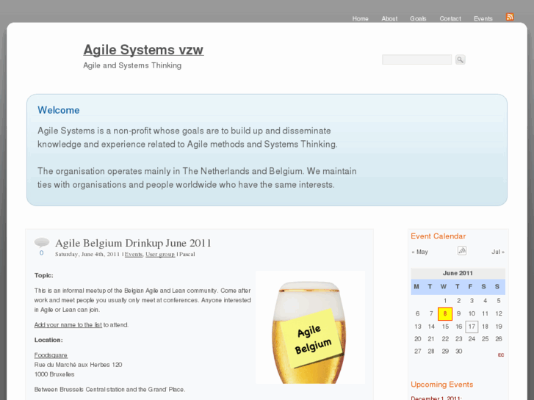534x400 pixels.
Task: Select boxed date 17 in the calendar
Action: pyautogui.click(x=472, y=327)
